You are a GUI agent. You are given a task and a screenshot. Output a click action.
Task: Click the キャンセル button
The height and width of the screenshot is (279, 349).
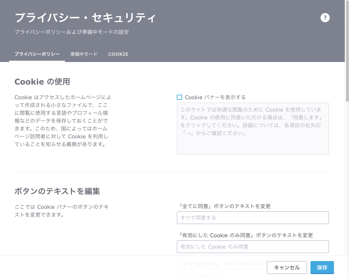pyautogui.click(x=287, y=268)
